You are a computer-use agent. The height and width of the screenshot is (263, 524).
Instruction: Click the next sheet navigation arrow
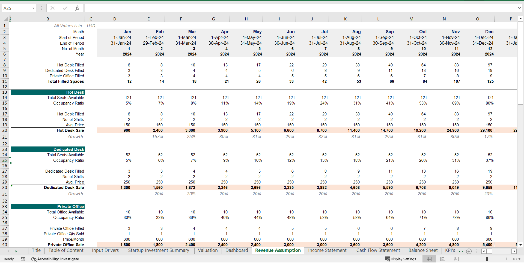point(16,251)
